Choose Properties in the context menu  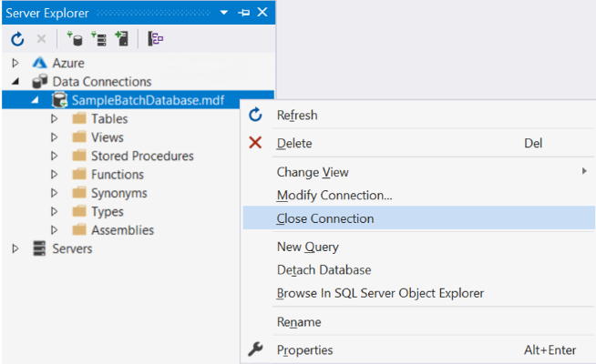(x=419, y=350)
